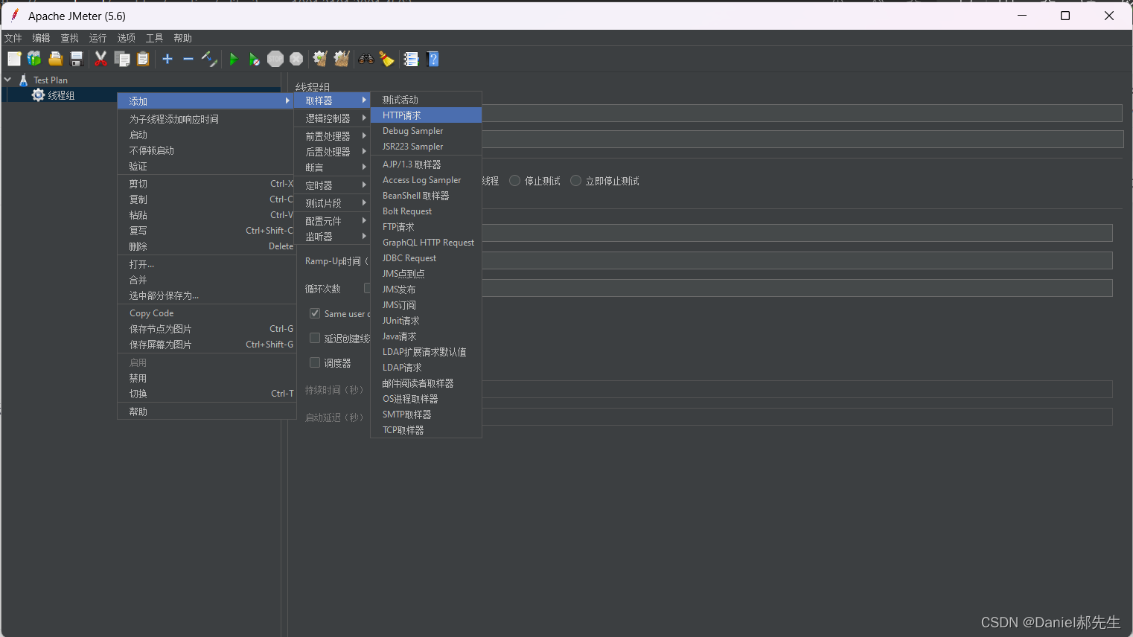Image resolution: width=1133 pixels, height=637 pixels.
Task: Choose BeanShell 取样器 from the list
Action: (427, 196)
